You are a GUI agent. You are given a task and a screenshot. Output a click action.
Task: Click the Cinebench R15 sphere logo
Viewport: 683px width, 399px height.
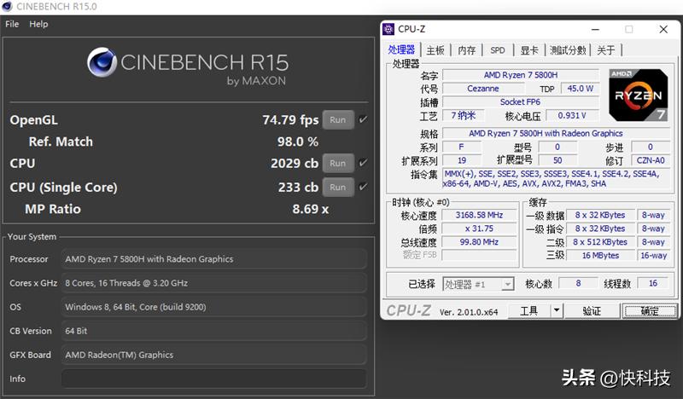[102, 62]
